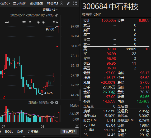Click the 买一 price 97.00

pyautogui.click(x=111, y=49)
